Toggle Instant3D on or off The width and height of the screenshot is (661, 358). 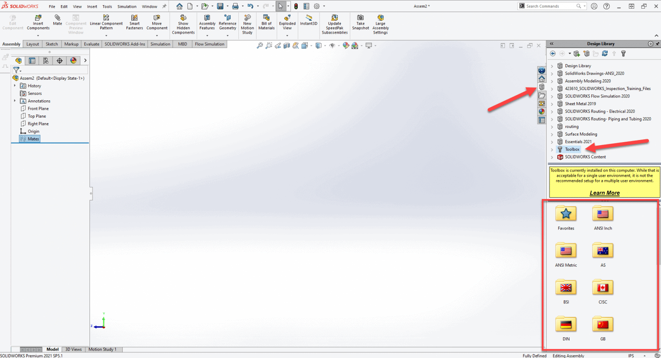pos(309,20)
